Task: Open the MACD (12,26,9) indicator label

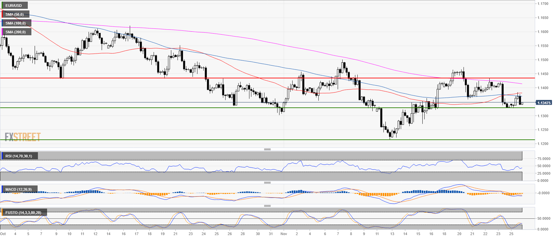Action: tap(19, 189)
